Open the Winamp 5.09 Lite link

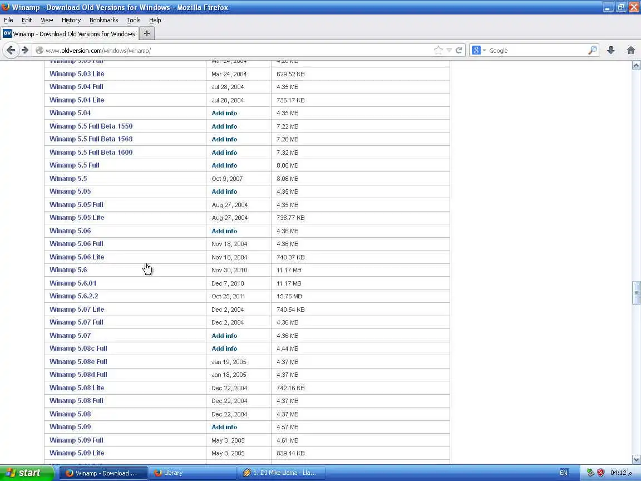pos(77,453)
